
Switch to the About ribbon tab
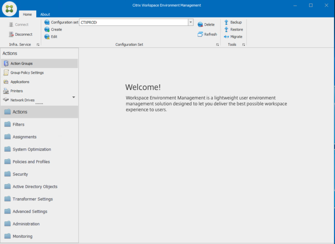[45, 14]
